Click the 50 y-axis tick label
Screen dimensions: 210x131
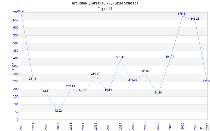(17, 112)
